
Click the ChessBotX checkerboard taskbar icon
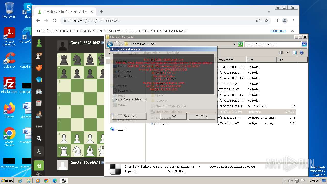pos(63,181)
